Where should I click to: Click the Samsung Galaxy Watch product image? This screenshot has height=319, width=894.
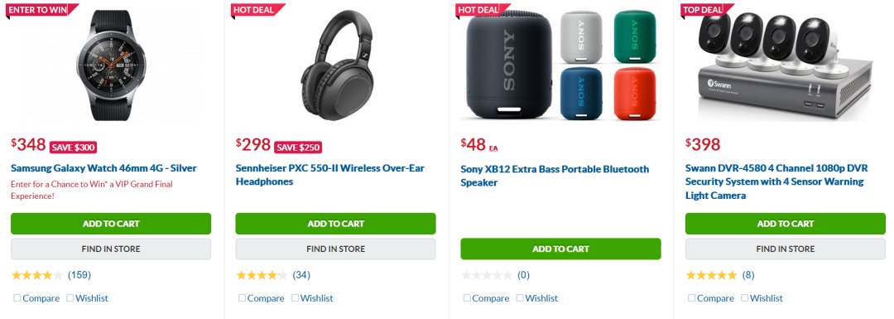tap(113, 65)
